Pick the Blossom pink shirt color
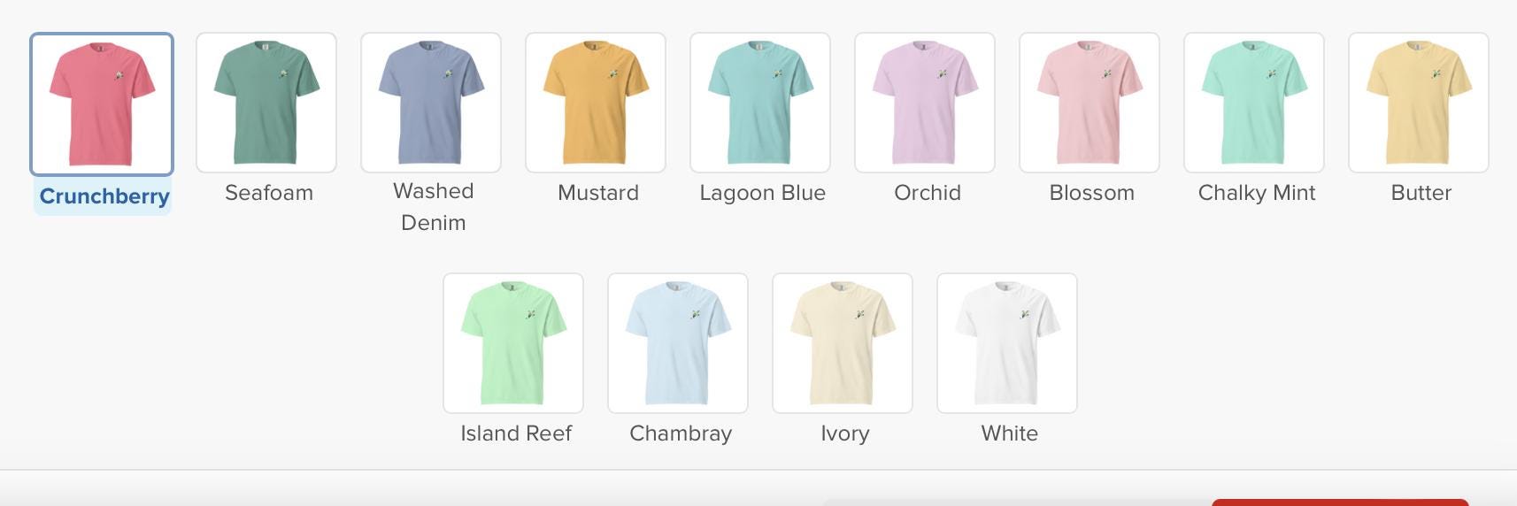This screenshot has height=506, width=1517. pos(1090,103)
